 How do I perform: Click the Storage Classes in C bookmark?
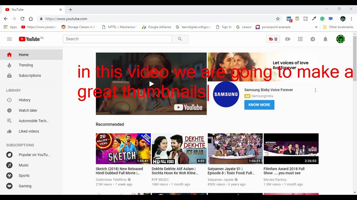(x=79, y=27)
